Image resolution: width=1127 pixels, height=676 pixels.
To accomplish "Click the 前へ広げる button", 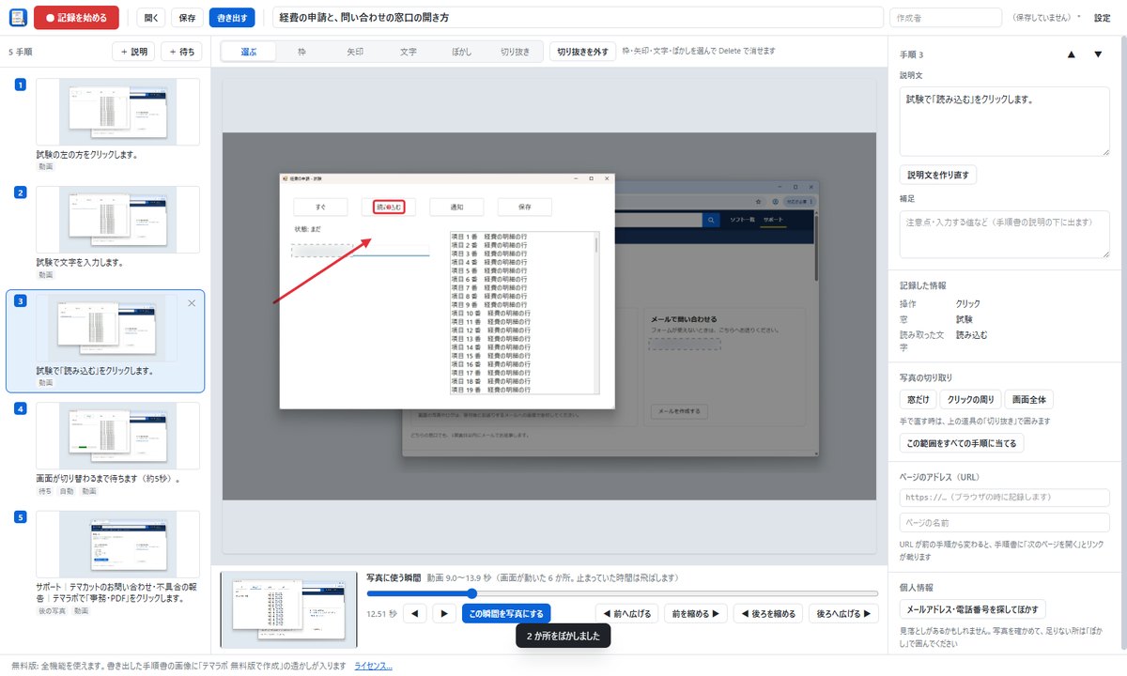I will coord(626,614).
